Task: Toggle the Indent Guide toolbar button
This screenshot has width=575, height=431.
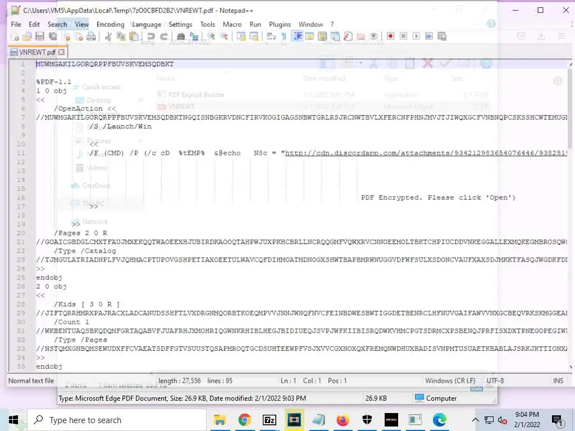Action: (x=298, y=36)
